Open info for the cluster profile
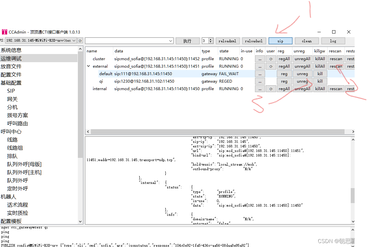Screen dimensions: 367x247 point(260,59)
